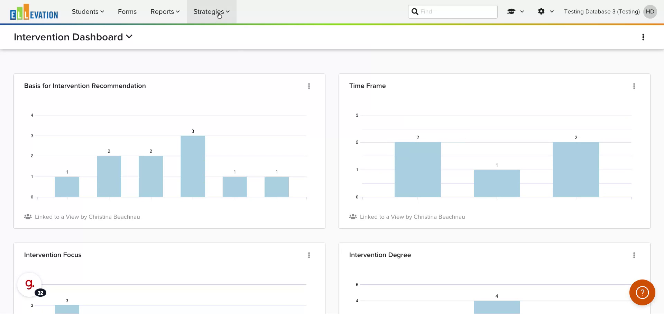Open the orange help question mark button
This screenshot has height=314, width=664.
point(642,293)
